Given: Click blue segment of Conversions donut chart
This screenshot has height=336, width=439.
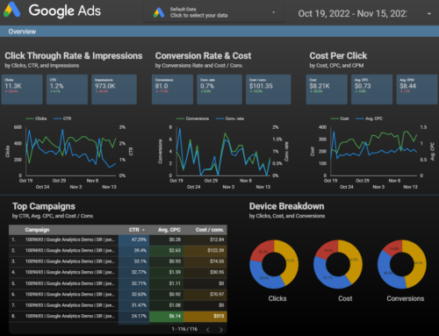Looking at the screenshot, I should pos(389,272).
